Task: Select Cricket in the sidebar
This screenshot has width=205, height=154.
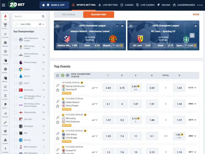Action: point(5,123)
